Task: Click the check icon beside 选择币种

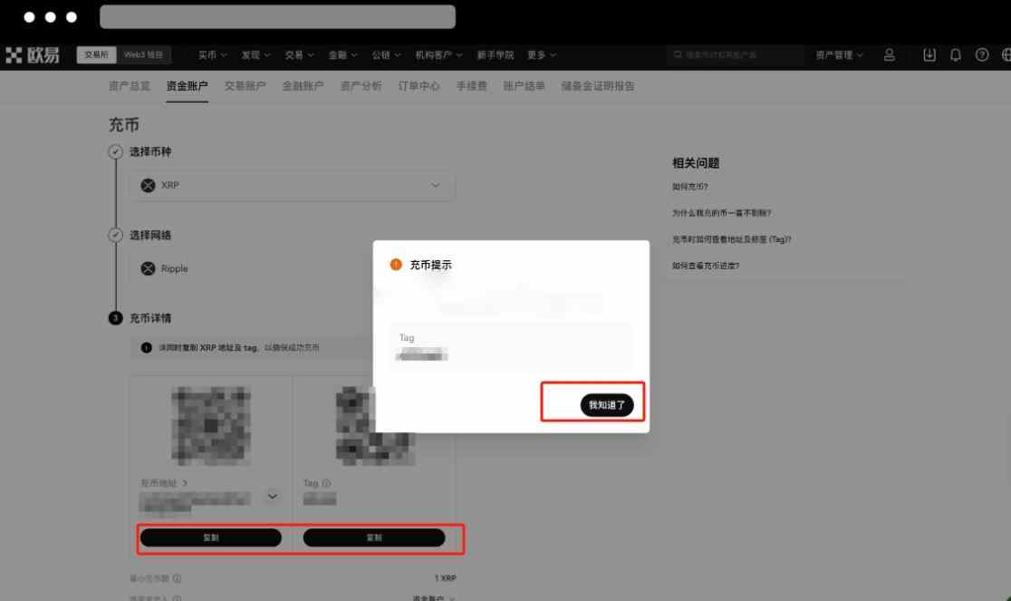Action: click(115, 152)
